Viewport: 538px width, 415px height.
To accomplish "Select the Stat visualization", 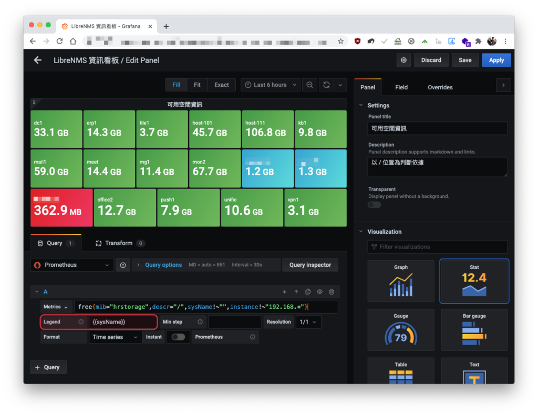I will tap(474, 281).
